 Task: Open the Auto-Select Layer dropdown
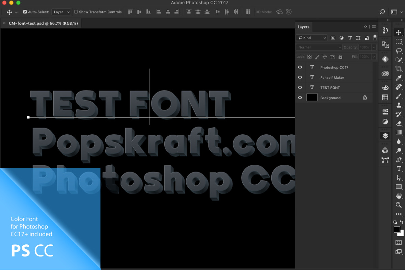[61, 12]
